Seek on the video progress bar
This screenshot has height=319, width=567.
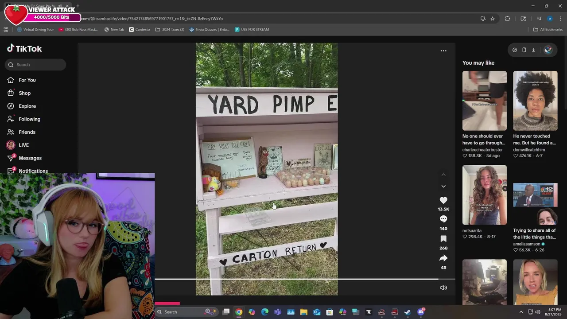point(305,279)
